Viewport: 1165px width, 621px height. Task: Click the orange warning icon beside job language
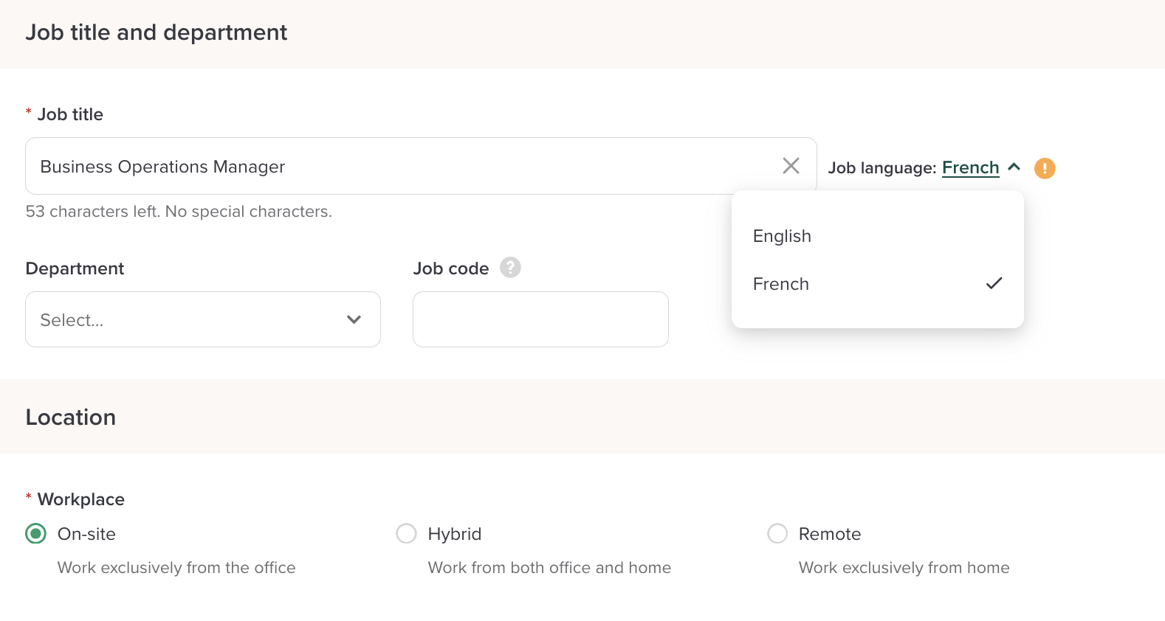(1045, 168)
